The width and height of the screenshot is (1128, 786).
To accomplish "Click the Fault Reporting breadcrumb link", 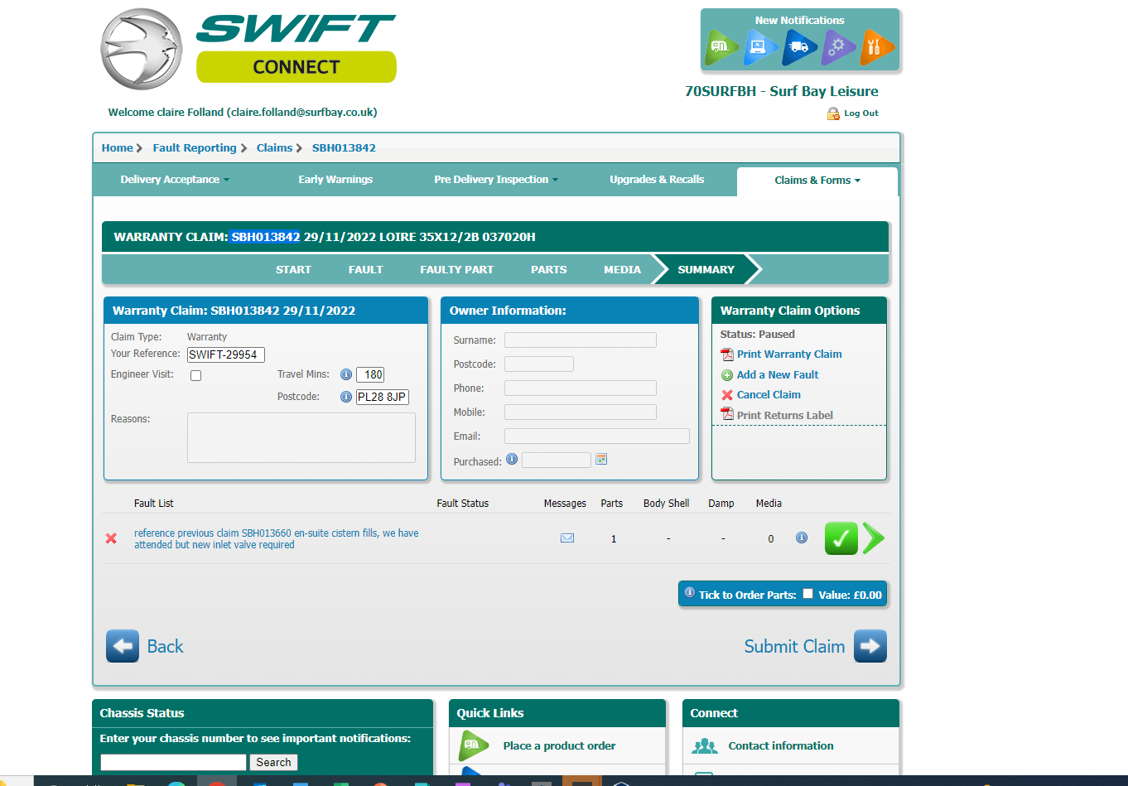I will pyautogui.click(x=195, y=148).
